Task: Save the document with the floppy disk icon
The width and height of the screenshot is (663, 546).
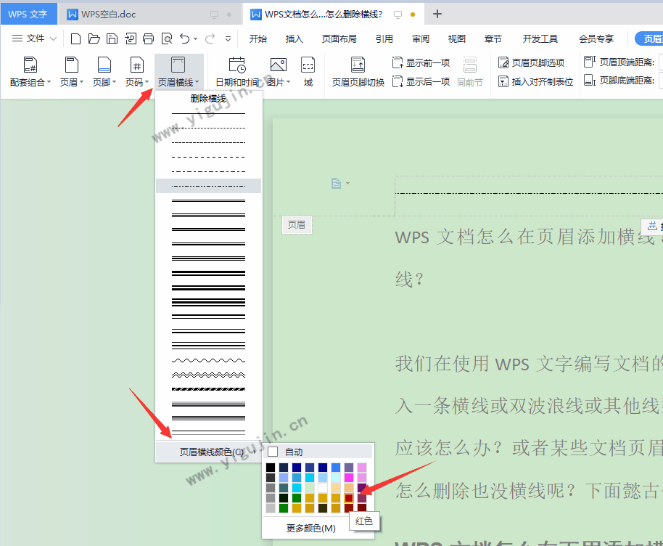Action: pyautogui.click(x=112, y=39)
